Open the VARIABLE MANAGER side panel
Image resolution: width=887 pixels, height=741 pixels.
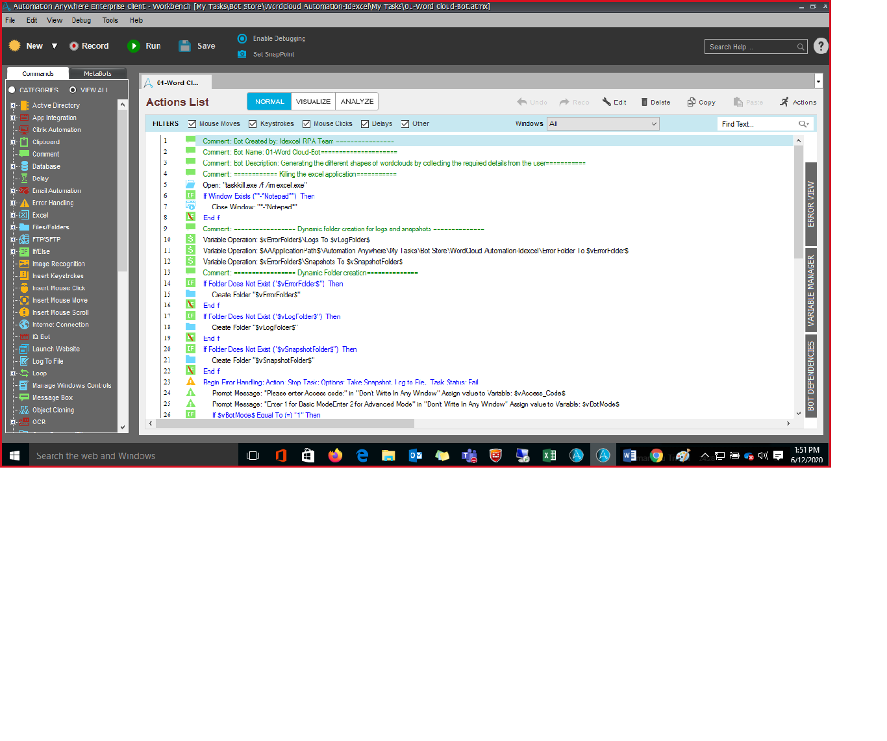(x=810, y=290)
